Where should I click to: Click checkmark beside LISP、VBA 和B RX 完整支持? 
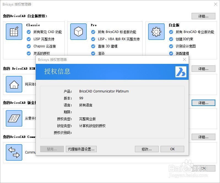coord(93,39)
